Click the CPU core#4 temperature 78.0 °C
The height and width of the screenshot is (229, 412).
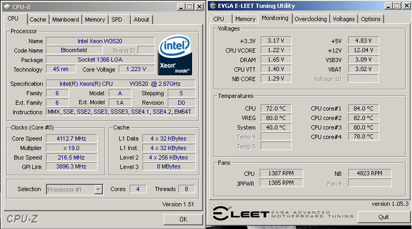[363, 136]
